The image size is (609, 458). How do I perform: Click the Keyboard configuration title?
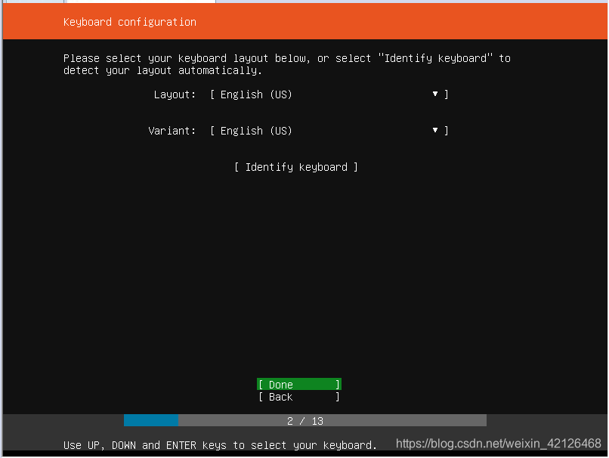130,22
